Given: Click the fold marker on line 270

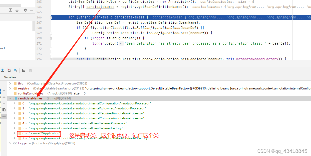Looking at the screenshot, I should 51,38.
